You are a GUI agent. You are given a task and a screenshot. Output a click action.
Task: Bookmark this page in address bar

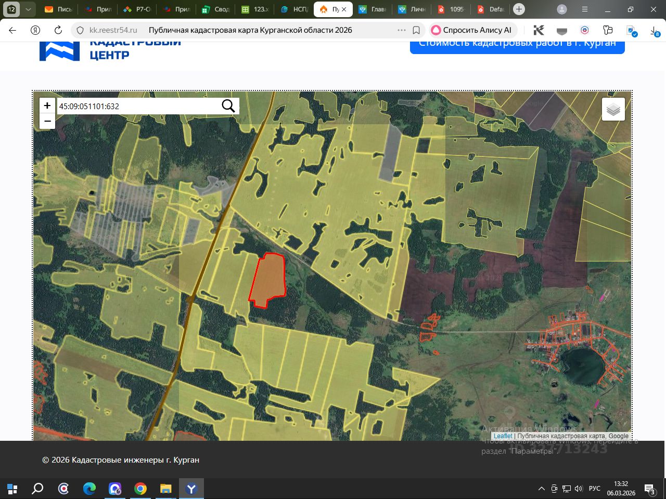[416, 30]
